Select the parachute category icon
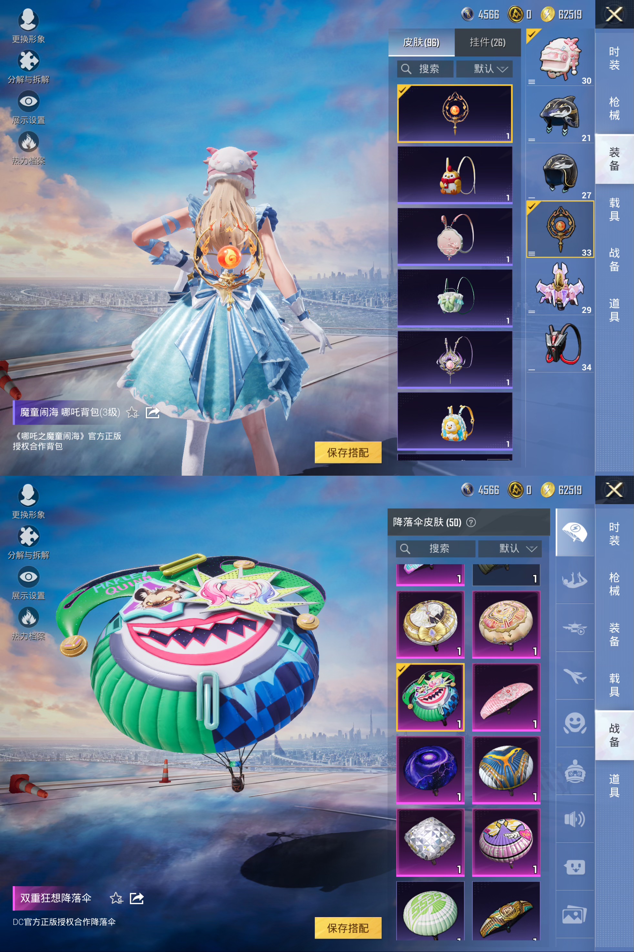 pos(575,532)
